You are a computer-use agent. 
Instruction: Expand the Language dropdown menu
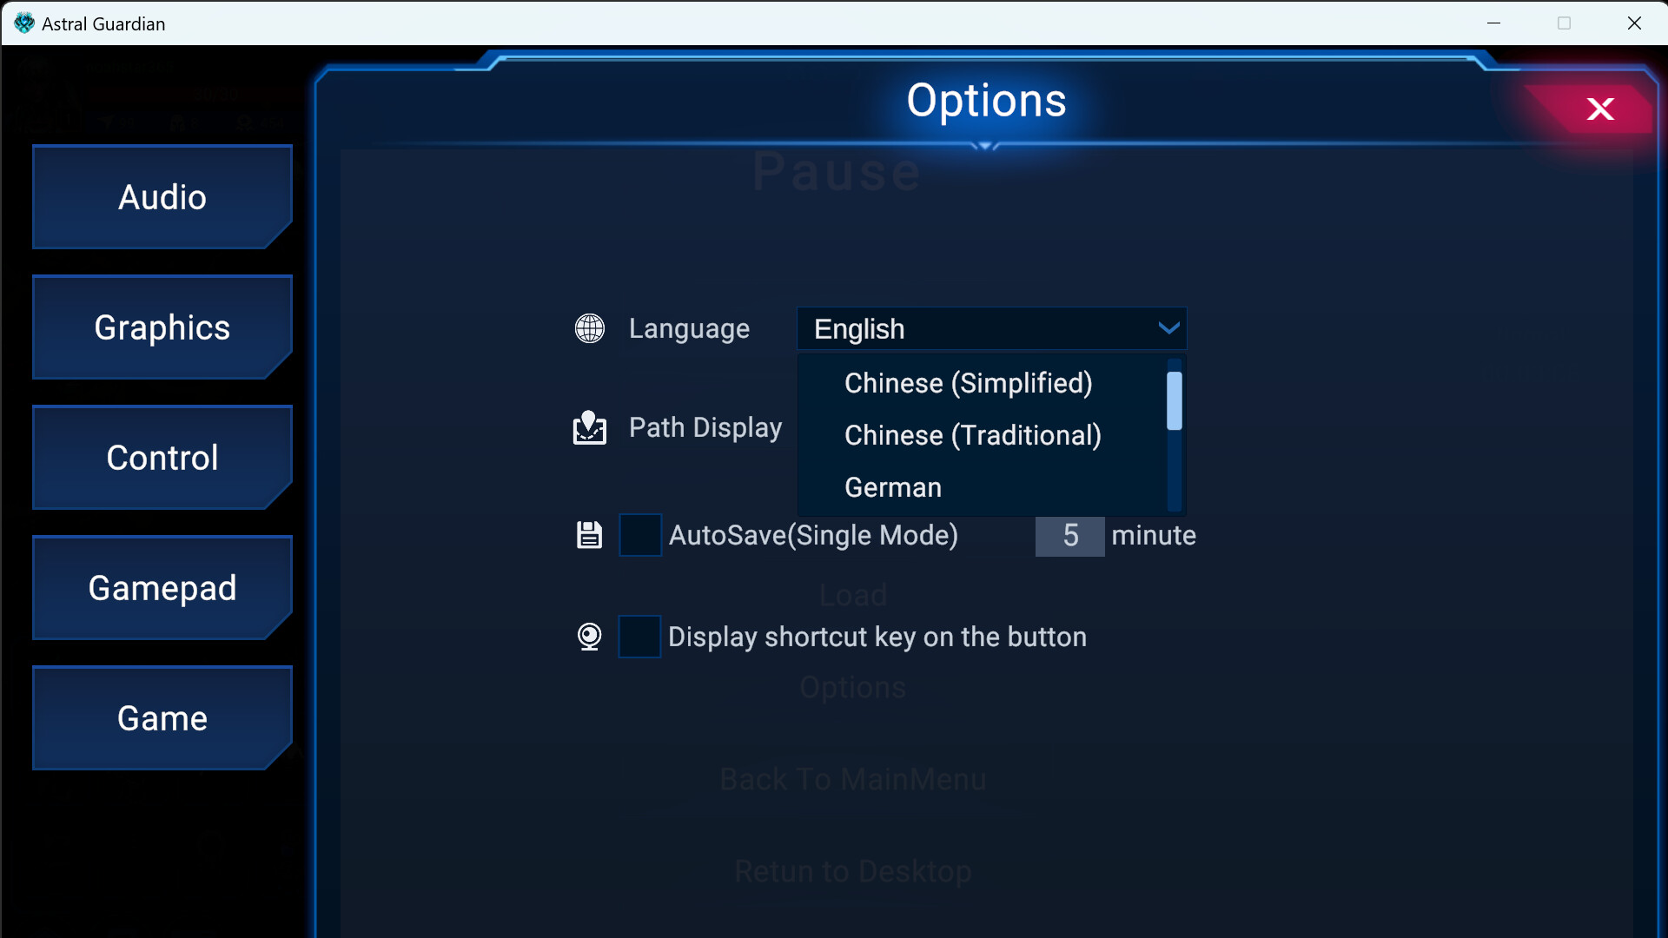(992, 328)
